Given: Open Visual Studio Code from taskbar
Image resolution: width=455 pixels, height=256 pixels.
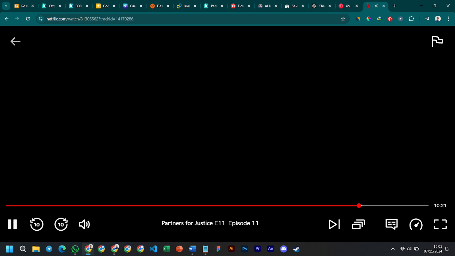Looking at the screenshot, I should click(153, 249).
